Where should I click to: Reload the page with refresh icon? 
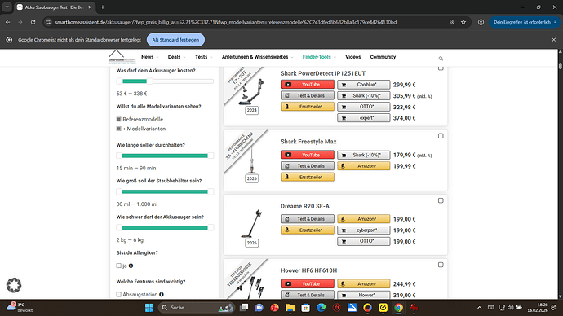[x=33, y=22]
